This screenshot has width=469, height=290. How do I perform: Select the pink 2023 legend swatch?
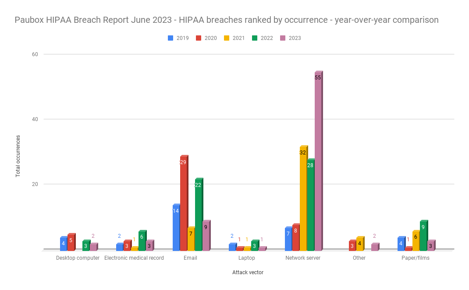(283, 38)
